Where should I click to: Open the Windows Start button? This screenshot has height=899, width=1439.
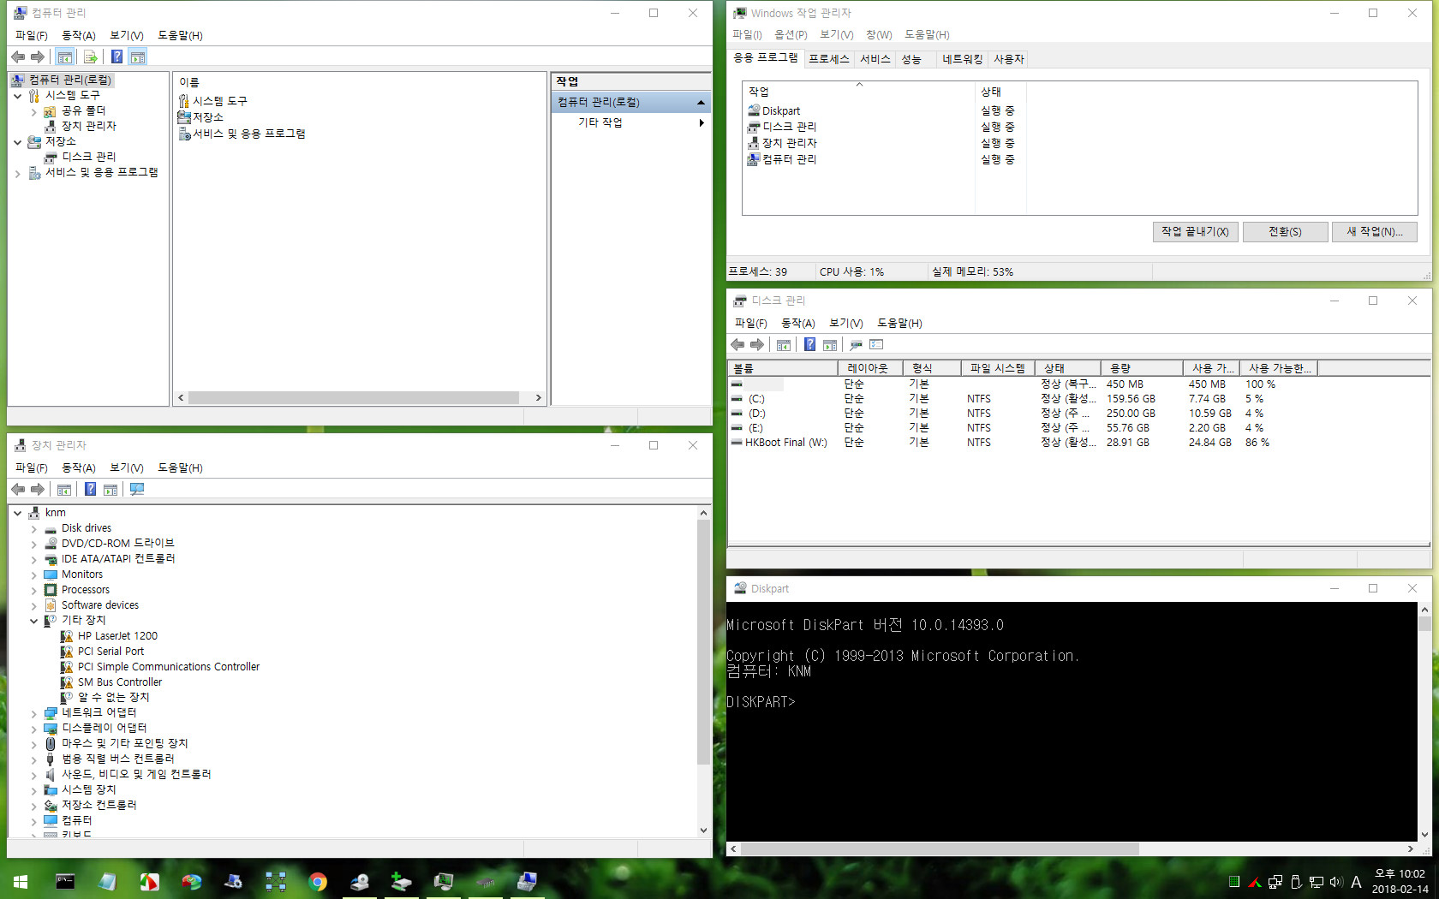pos(21,881)
